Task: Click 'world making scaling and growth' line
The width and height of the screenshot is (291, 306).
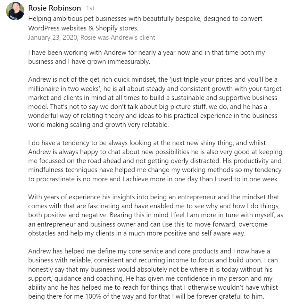Action: click(x=99, y=125)
